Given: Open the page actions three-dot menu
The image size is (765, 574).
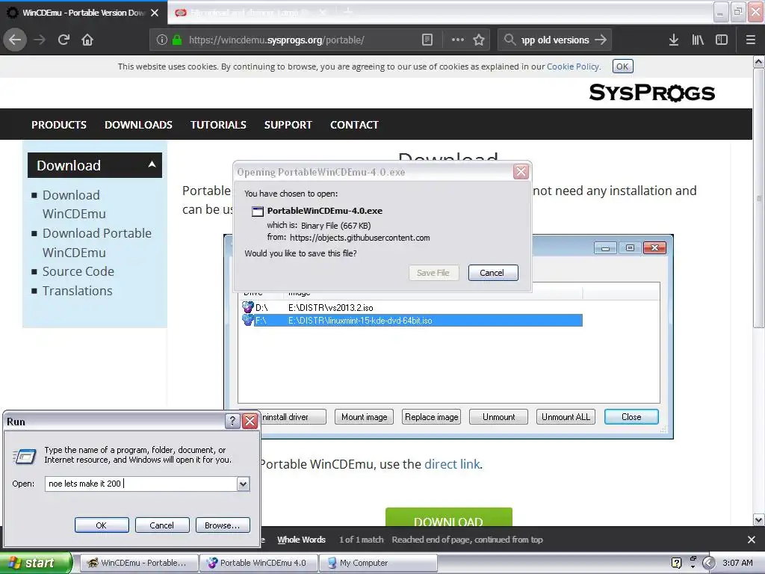Looking at the screenshot, I should (457, 40).
